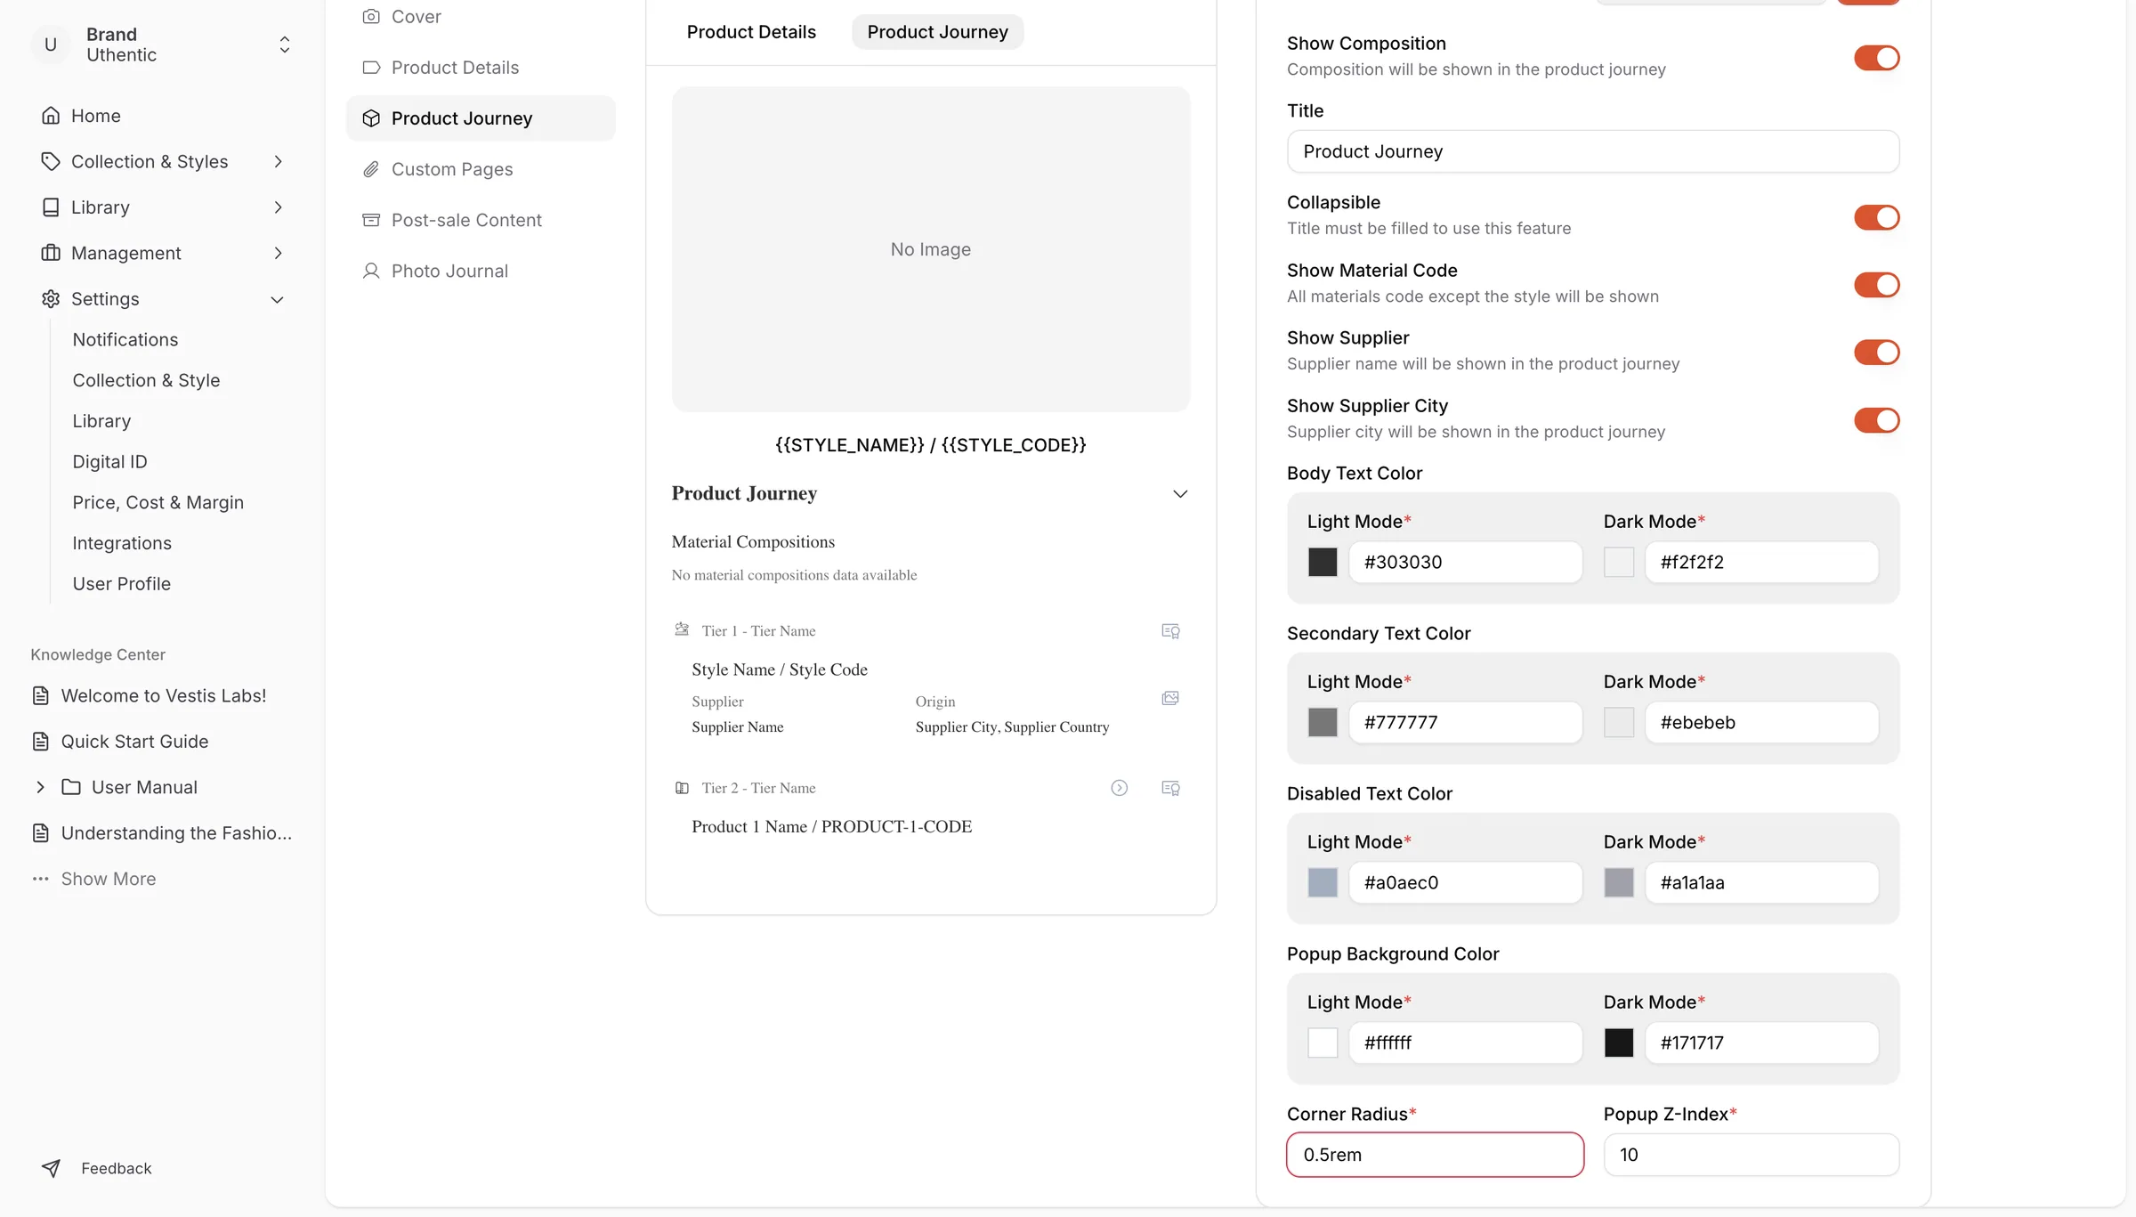The height and width of the screenshot is (1217, 2136).
Task: Open Welcome to Vestis Labs! article
Action: (x=164, y=695)
